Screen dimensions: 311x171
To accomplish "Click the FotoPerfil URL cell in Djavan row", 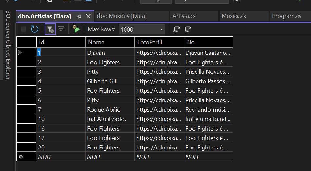I will (159, 53).
